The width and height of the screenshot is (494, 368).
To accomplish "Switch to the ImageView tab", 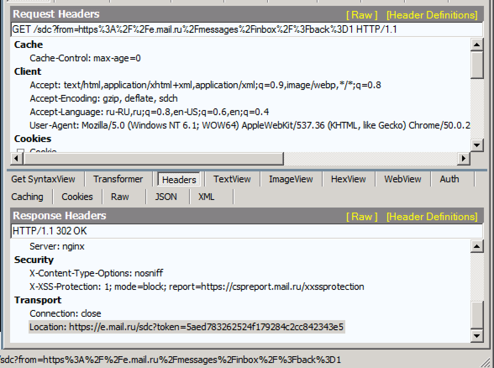I will coord(291,179).
